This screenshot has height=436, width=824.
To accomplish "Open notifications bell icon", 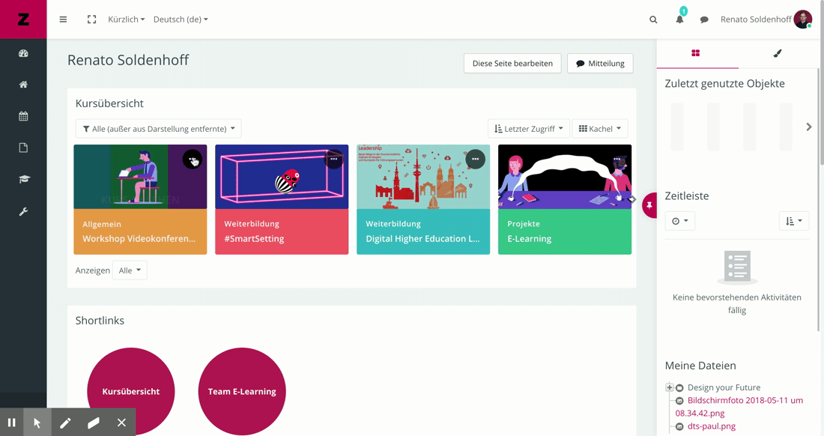I will point(679,19).
